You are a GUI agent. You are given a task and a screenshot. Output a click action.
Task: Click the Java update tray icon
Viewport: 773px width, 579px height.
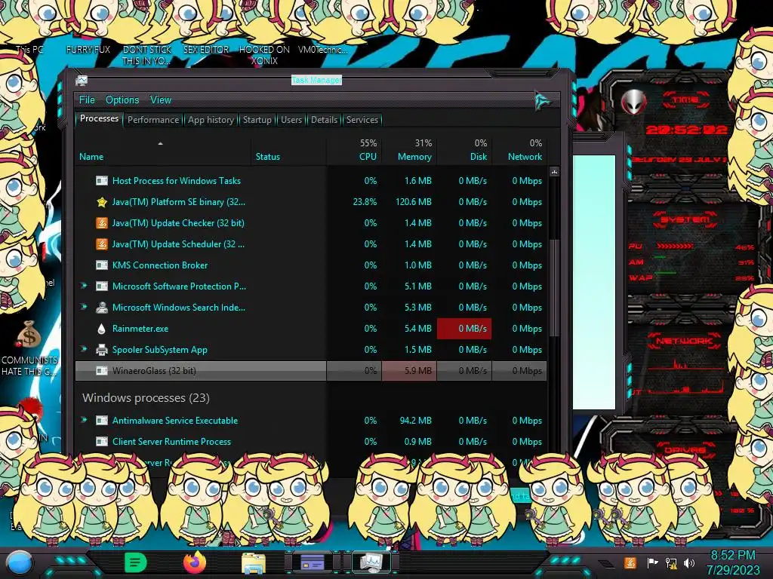tap(630, 562)
